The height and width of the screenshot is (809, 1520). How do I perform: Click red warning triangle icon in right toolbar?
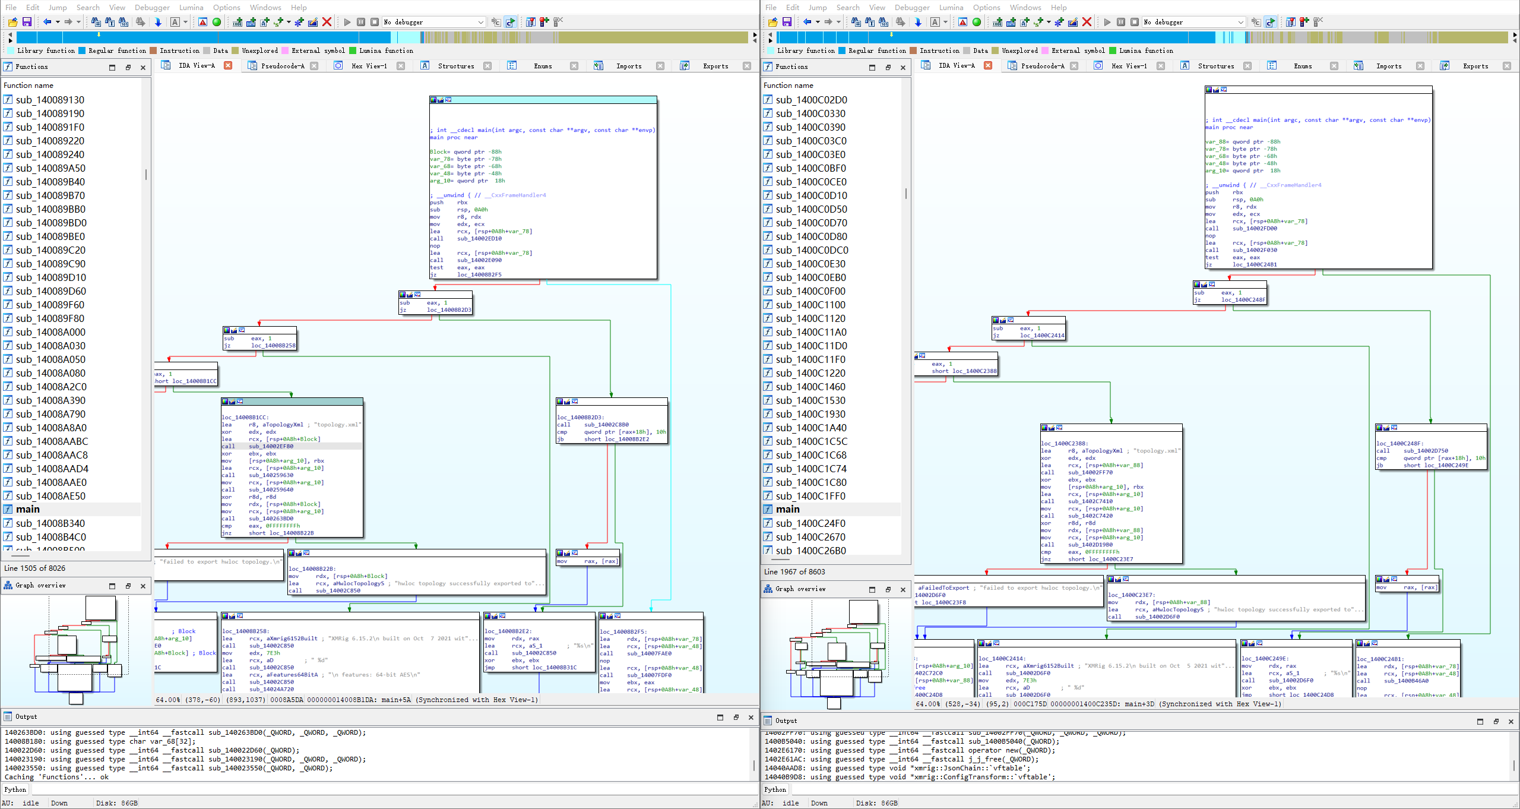point(962,22)
